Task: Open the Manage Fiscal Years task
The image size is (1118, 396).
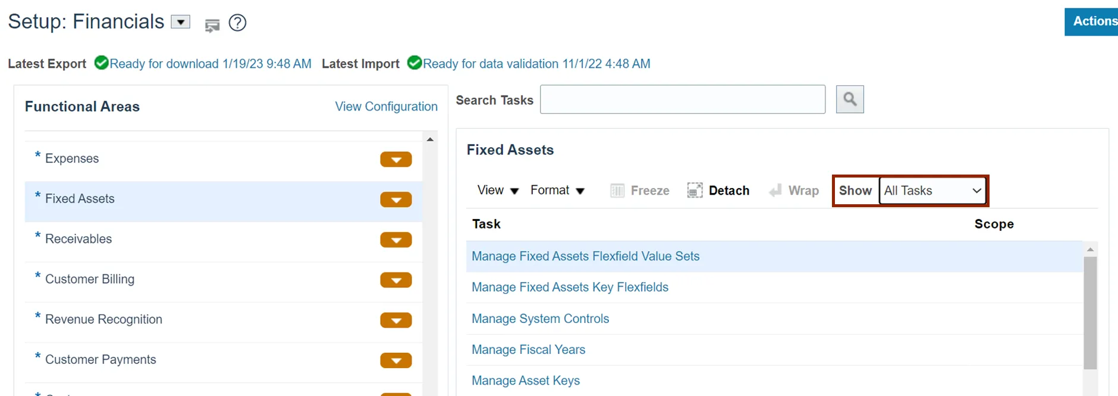Action: click(528, 350)
